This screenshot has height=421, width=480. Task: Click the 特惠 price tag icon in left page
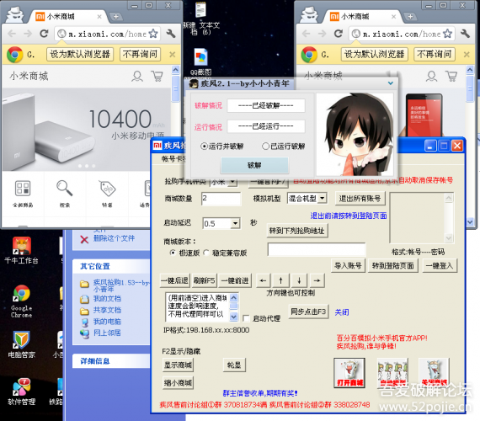pos(107,188)
